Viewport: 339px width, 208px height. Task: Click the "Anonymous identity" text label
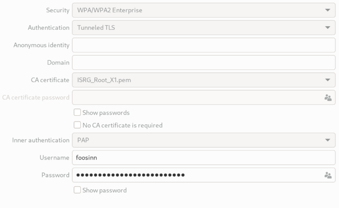pyautogui.click(x=41, y=45)
